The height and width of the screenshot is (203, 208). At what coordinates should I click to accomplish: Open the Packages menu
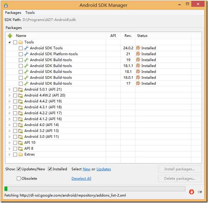point(13,13)
